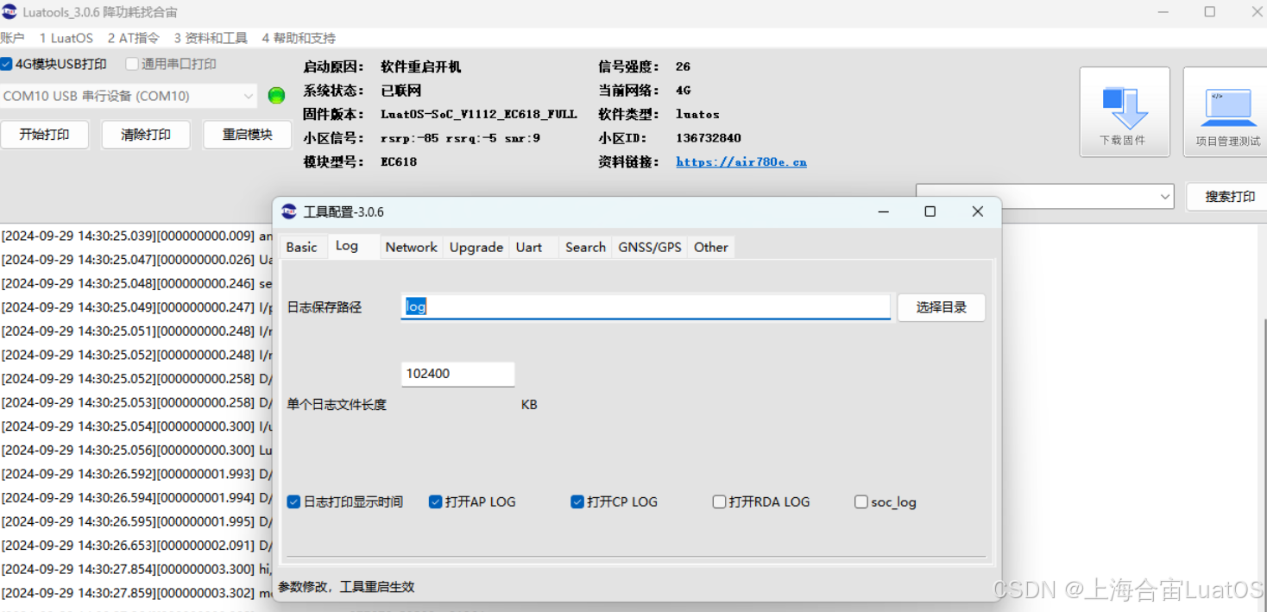Open the 4 帮助和支持 menu
The width and height of the screenshot is (1267, 612).
coord(297,38)
